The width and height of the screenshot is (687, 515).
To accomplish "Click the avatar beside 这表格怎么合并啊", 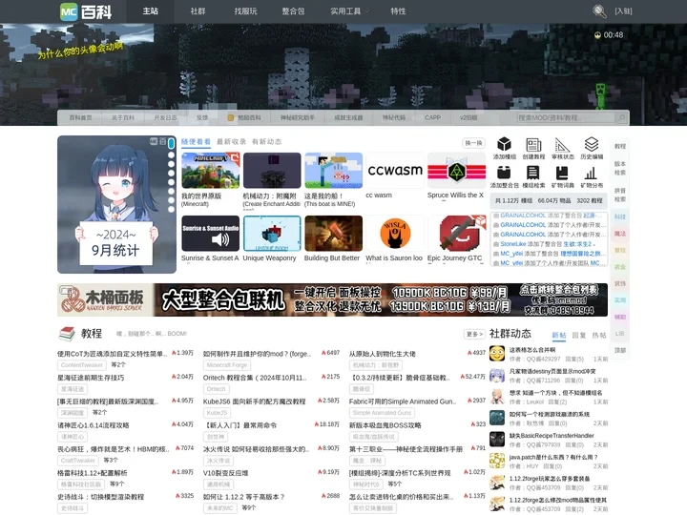I will [497, 354].
